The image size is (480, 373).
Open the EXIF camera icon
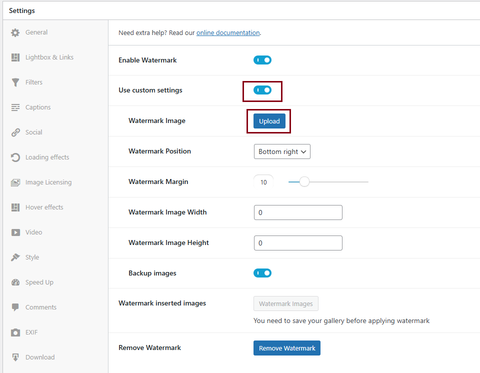[x=15, y=332]
